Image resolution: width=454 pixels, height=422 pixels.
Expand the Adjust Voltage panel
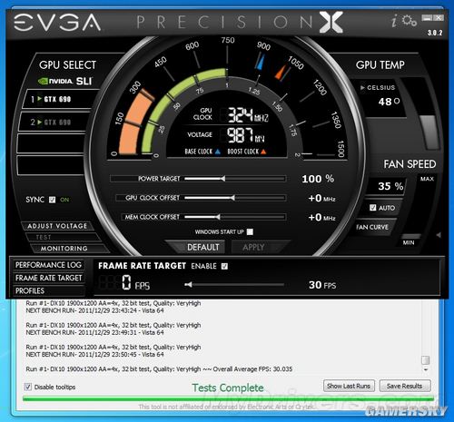point(57,226)
